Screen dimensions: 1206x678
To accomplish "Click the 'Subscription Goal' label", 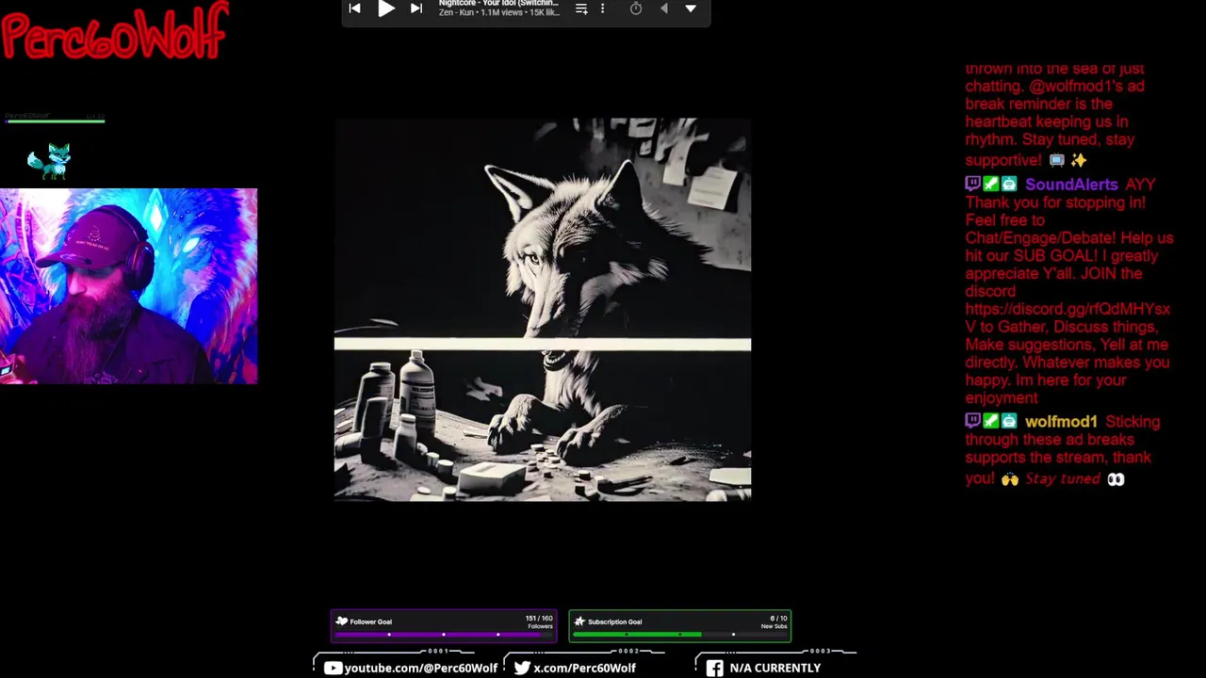I will coord(615,621).
